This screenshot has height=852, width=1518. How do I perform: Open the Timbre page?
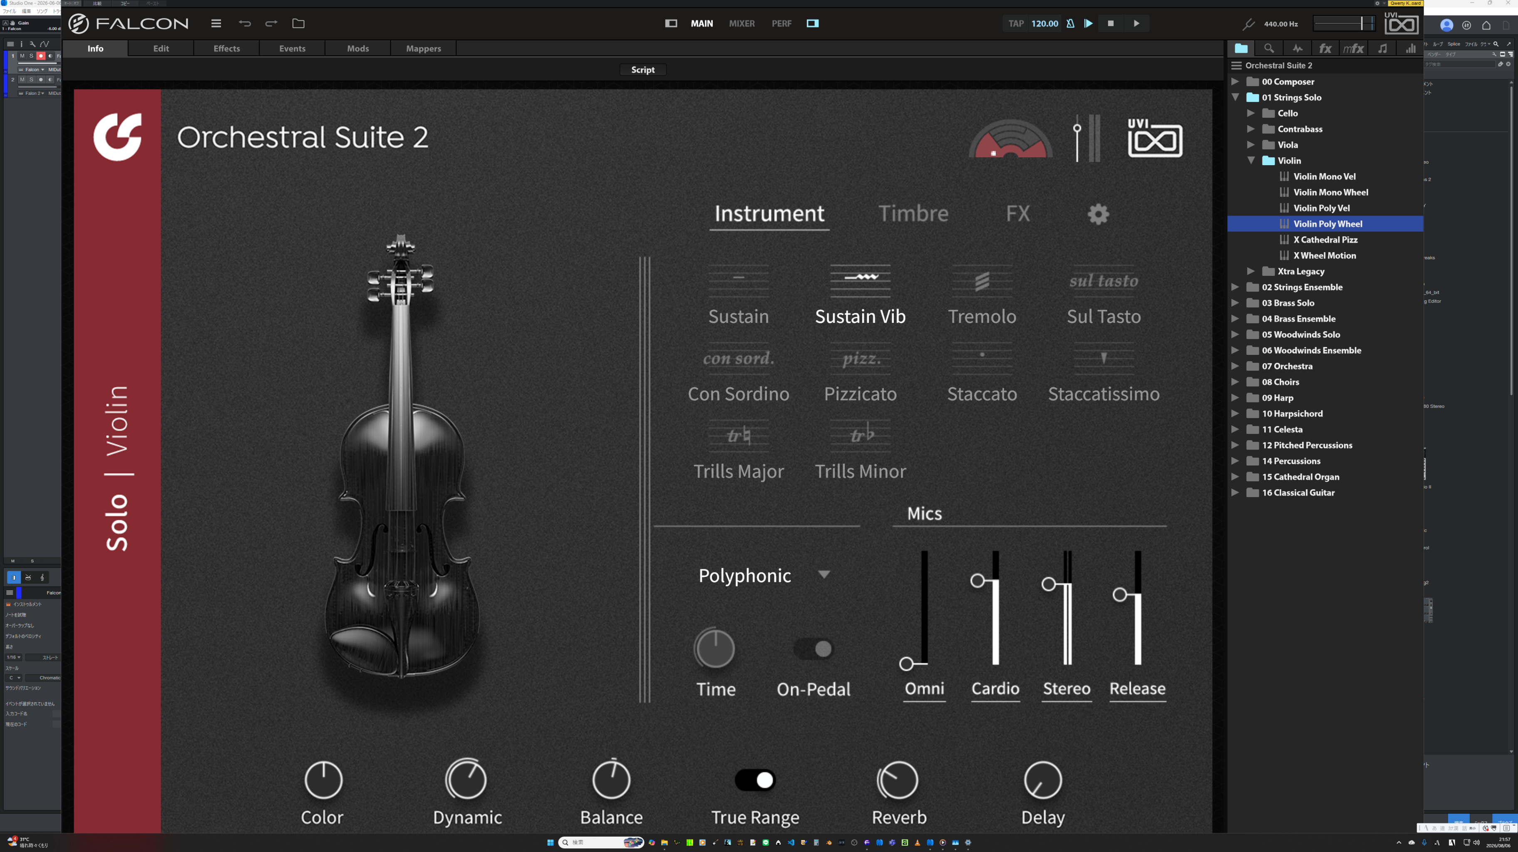click(x=913, y=213)
